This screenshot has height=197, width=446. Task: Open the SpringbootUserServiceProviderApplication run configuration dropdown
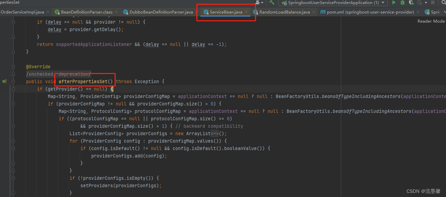pos(333,3)
